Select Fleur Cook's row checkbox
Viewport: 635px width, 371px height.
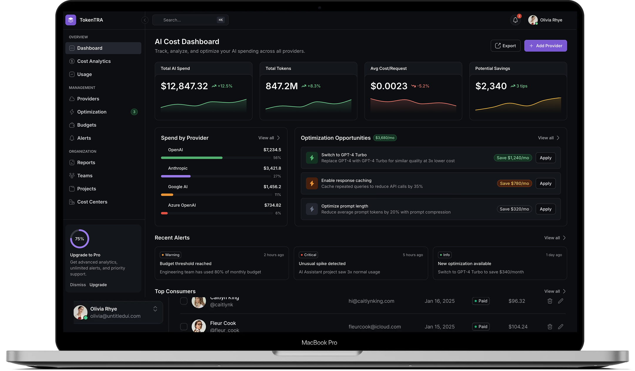(x=184, y=327)
